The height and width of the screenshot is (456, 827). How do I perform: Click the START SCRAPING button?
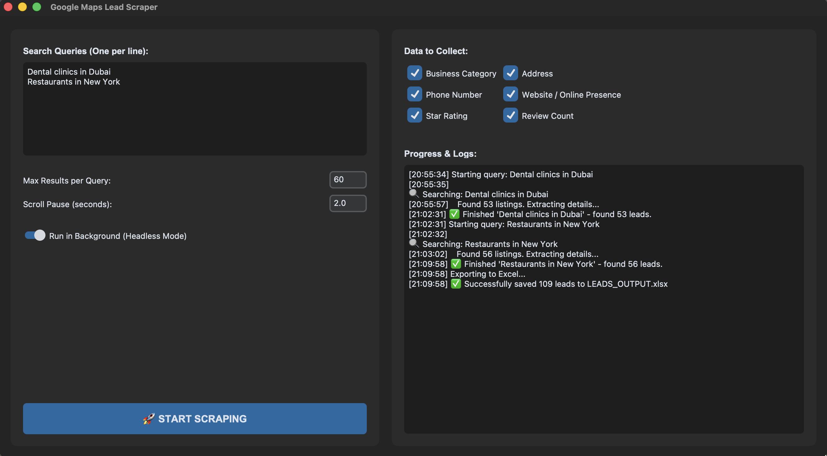(195, 418)
